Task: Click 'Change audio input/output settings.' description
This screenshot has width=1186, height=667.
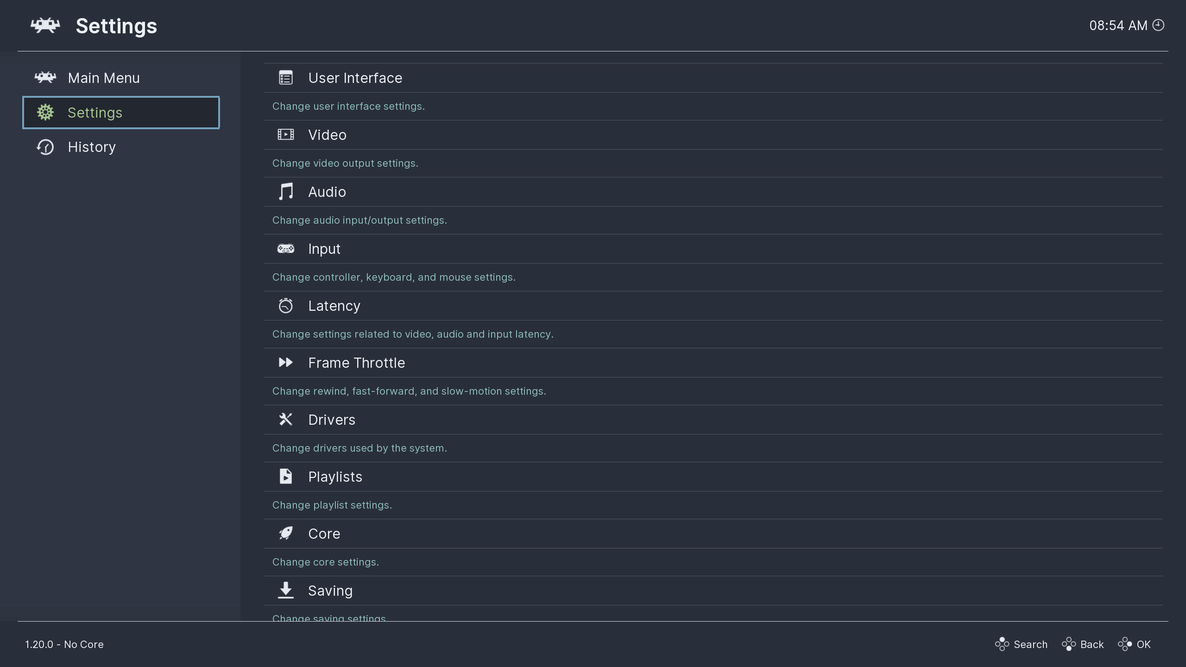Action: pyautogui.click(x=360, y=220)
